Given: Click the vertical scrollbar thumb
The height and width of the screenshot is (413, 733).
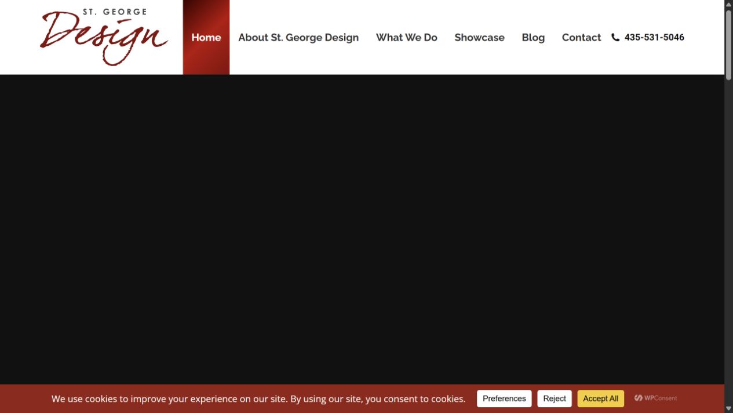Looking at the screenshot, I should [728, 44].
